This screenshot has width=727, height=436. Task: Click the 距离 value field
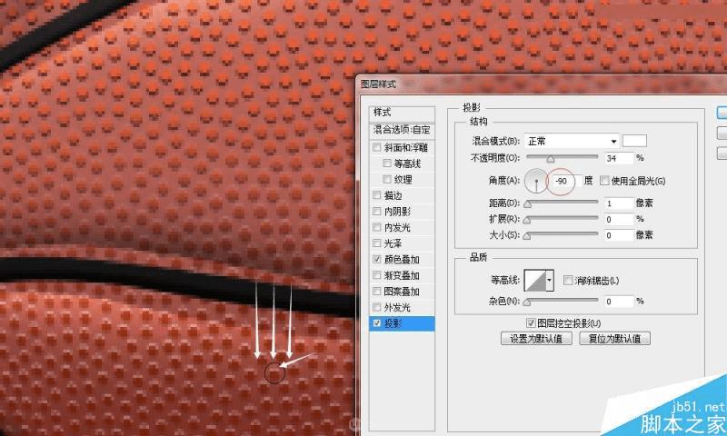619,203
